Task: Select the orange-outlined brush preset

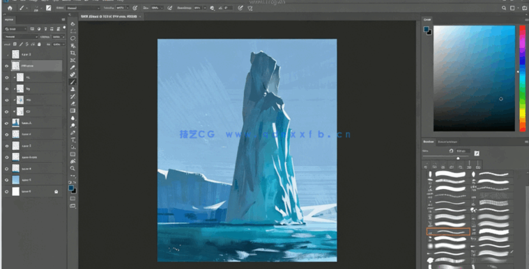Action: [448, 231]
